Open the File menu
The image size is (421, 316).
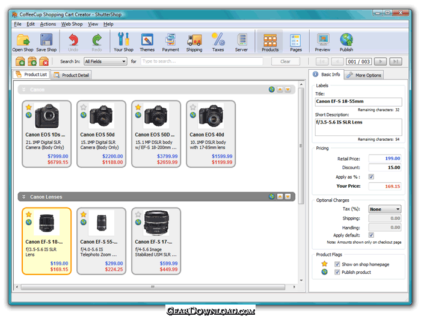pos(17,24)
